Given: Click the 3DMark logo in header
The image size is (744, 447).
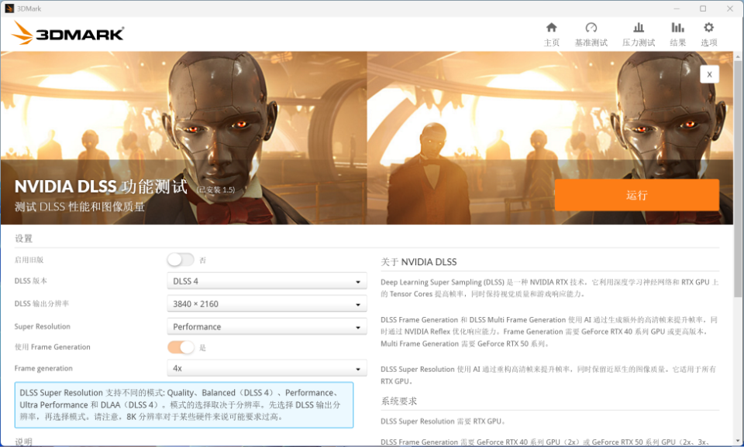Looking at the screenshot, I should tap(68, 33).
